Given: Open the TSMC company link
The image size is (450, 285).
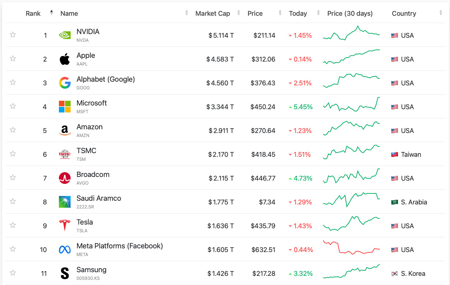Looking at the screenshot, I should pyautogui.click(x=86, y=151).
